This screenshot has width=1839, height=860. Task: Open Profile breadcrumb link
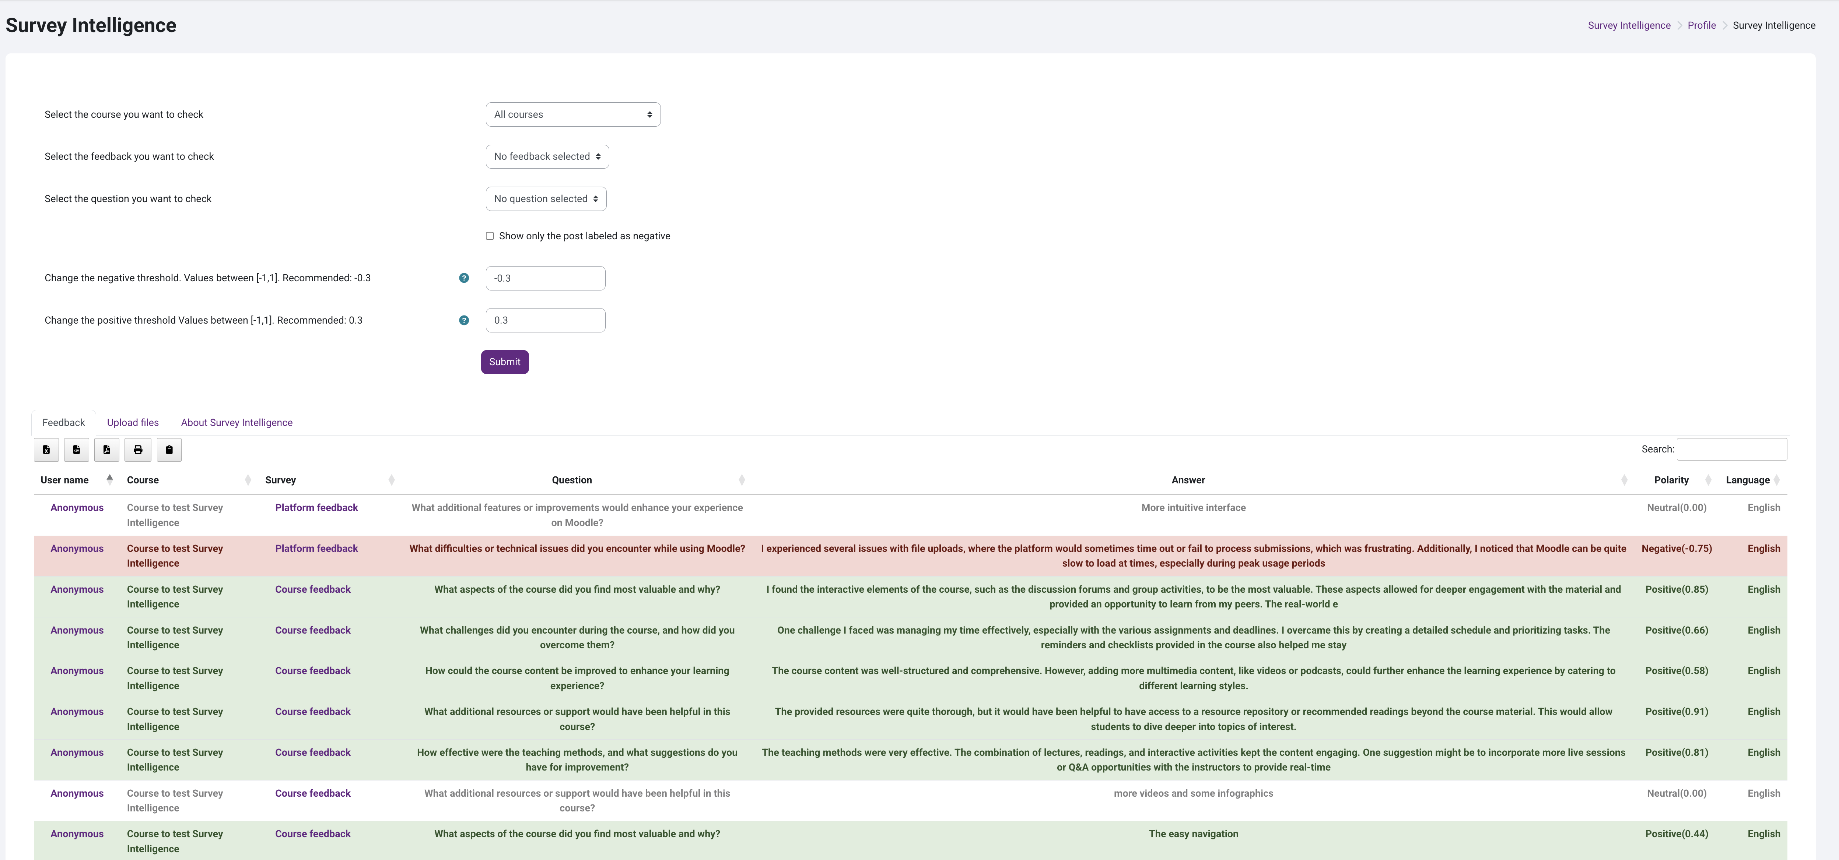click(1701, 26)
